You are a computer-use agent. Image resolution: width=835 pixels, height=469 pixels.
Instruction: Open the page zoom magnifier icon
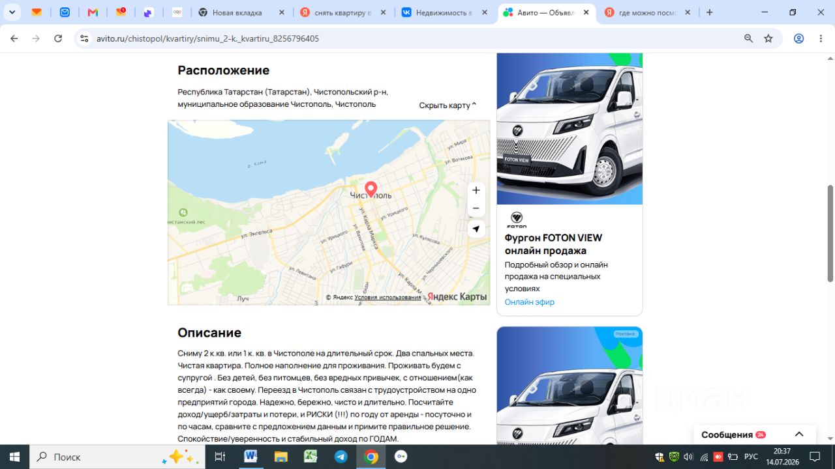(x=749, y=38)
